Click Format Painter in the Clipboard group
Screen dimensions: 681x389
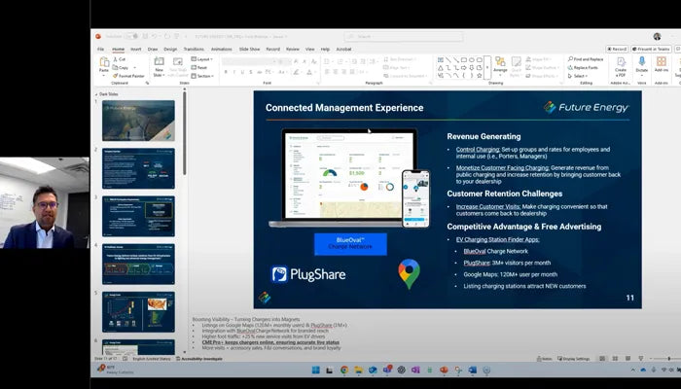click(x=130, y=75)
